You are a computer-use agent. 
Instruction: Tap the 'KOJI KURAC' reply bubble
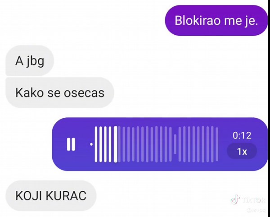coord(51,196)
